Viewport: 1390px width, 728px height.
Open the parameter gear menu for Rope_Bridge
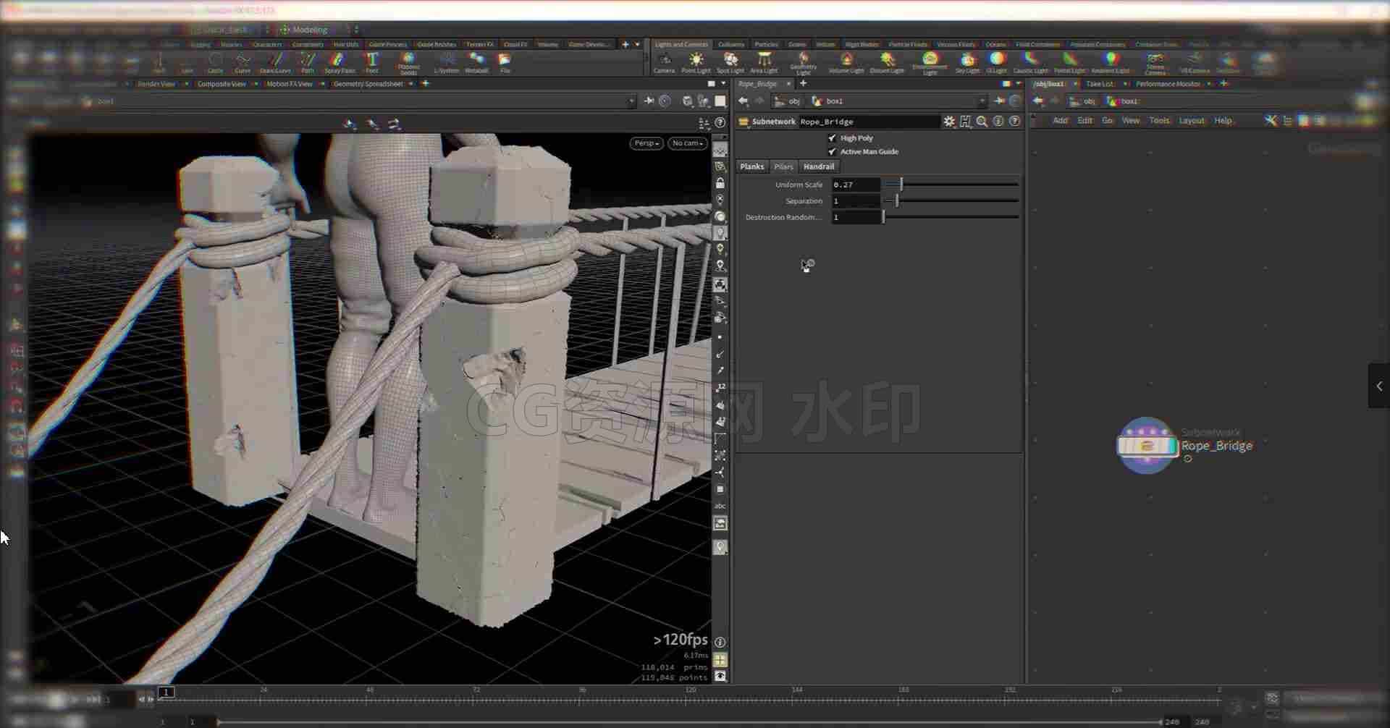pyautogui.click(x=949, y=122)
